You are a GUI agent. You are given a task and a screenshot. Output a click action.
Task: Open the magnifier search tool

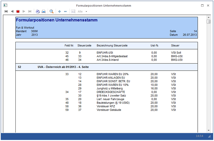(x=52, y=11)
